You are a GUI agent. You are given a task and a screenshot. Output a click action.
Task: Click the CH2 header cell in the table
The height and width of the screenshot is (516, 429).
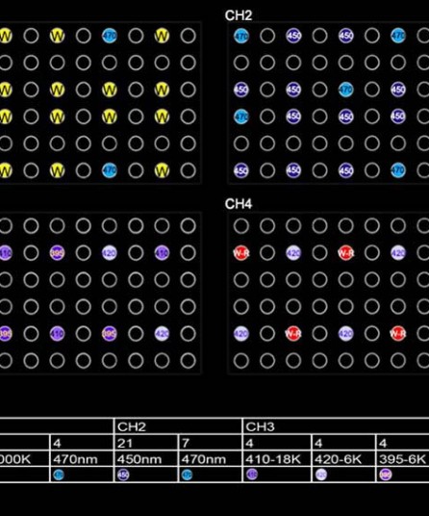[x=178, y=426]
